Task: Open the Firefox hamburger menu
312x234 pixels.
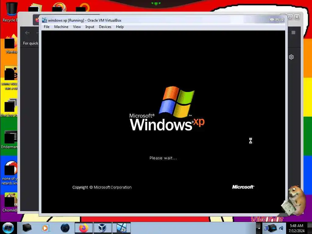Action: click(x=293, y=32)
